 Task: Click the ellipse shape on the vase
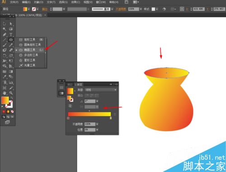(166, 73)
